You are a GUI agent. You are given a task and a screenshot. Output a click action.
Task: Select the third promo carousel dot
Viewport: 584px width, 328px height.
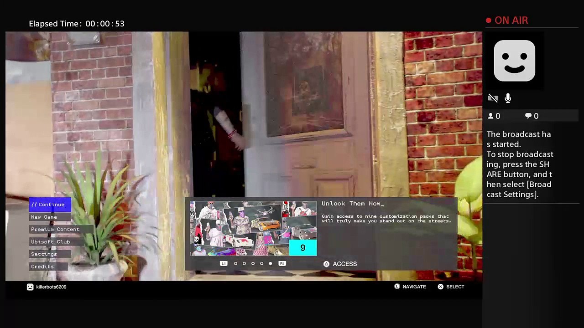click(x=253, y=263)
